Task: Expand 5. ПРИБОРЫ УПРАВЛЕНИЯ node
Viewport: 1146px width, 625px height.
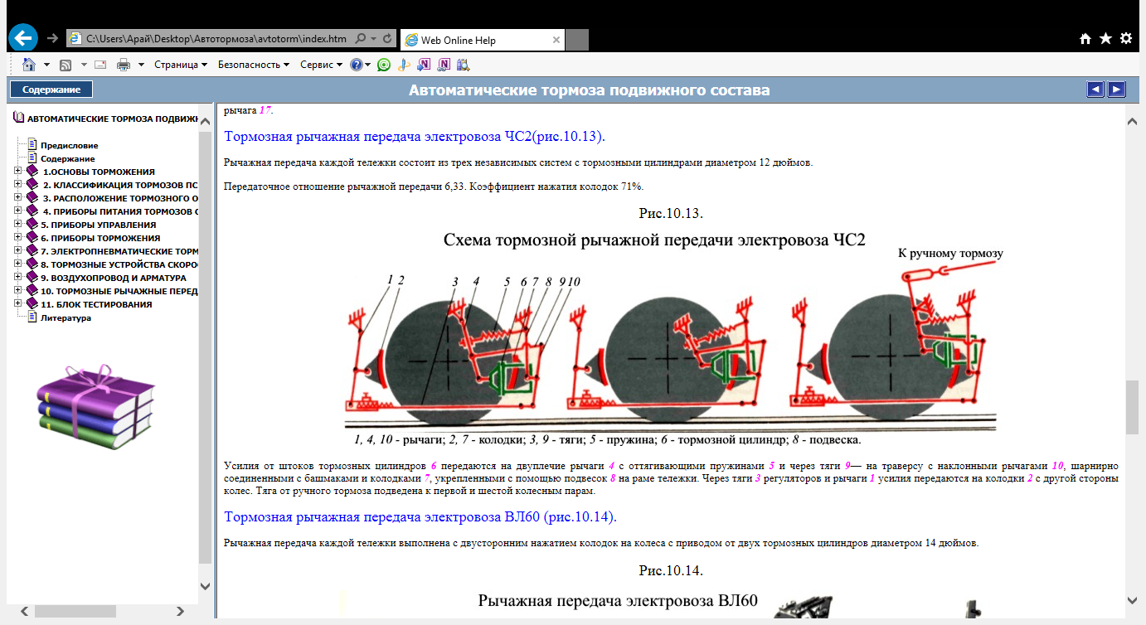Action: click(18, 225)
